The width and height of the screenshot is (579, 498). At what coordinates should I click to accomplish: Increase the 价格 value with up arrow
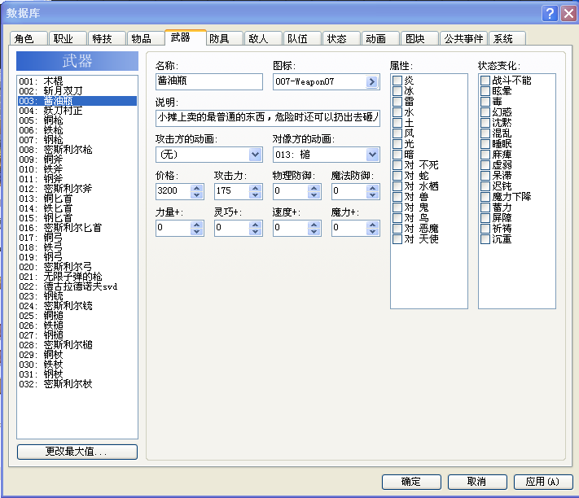tap(197, 188)
